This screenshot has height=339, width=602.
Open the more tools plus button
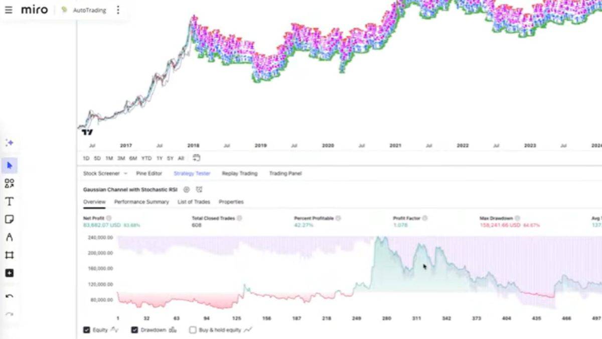tap(9, 273)
